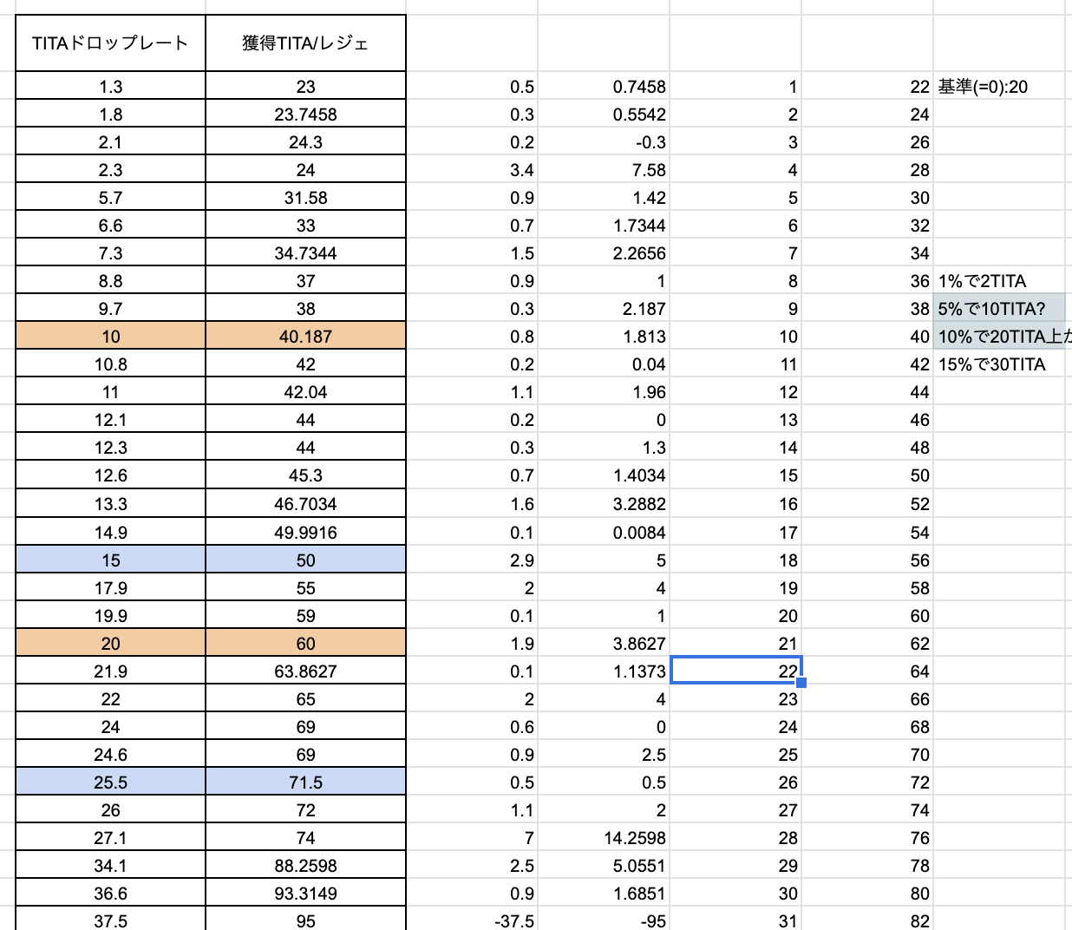
Task: Select the cell containing 1.813
Action: (x=605, y=336)
